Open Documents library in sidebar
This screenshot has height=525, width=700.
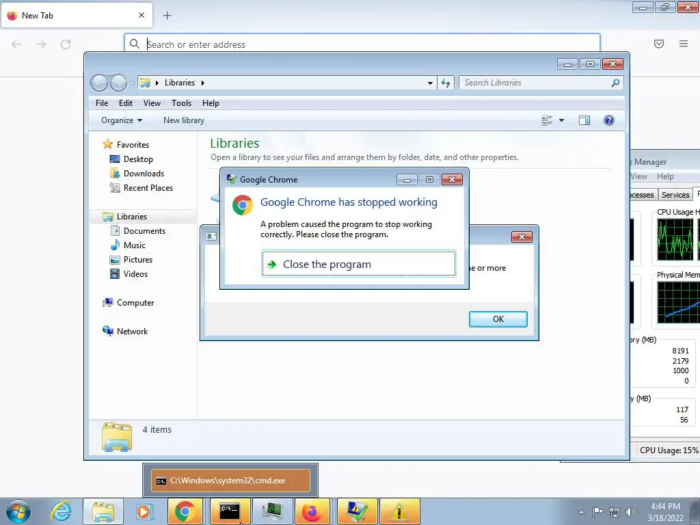tap(144, 231)
